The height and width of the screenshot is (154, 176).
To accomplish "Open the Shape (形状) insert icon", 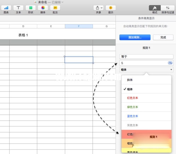I will click(30, 8).
